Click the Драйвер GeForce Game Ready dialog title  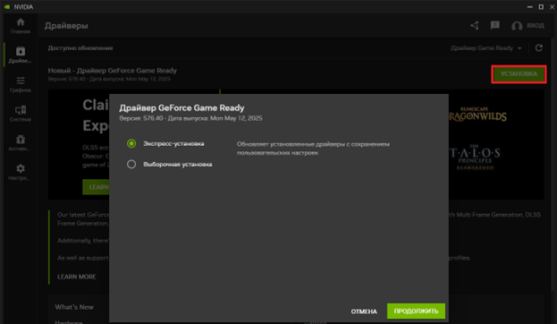click(x=181, y=107)
